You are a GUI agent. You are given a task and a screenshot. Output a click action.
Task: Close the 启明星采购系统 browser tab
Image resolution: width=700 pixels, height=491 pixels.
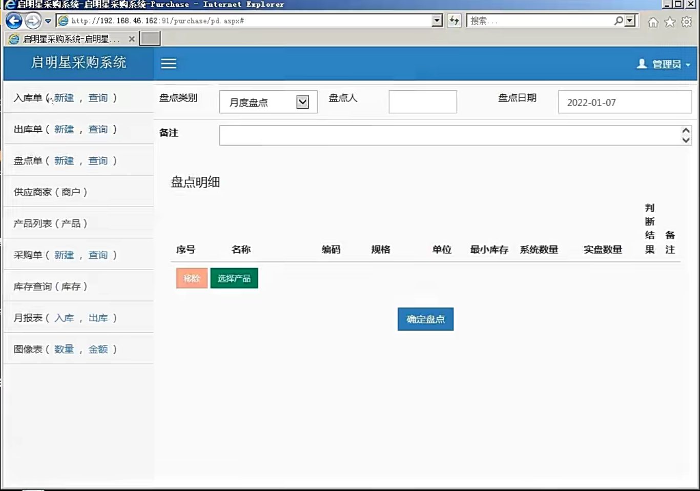pyautogui.click(x=132, y=39)
